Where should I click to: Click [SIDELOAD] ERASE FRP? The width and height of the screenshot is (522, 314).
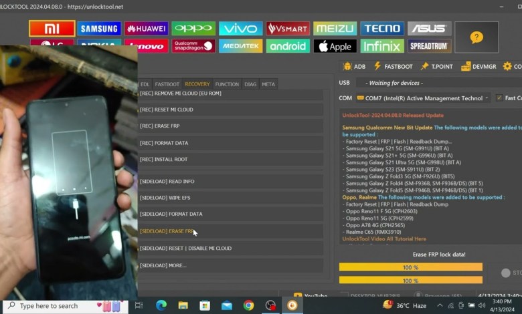pyautogui.click(x=230, y=231)
